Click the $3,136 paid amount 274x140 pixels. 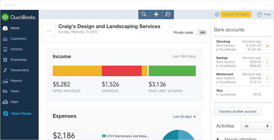[x=157, y=84]
